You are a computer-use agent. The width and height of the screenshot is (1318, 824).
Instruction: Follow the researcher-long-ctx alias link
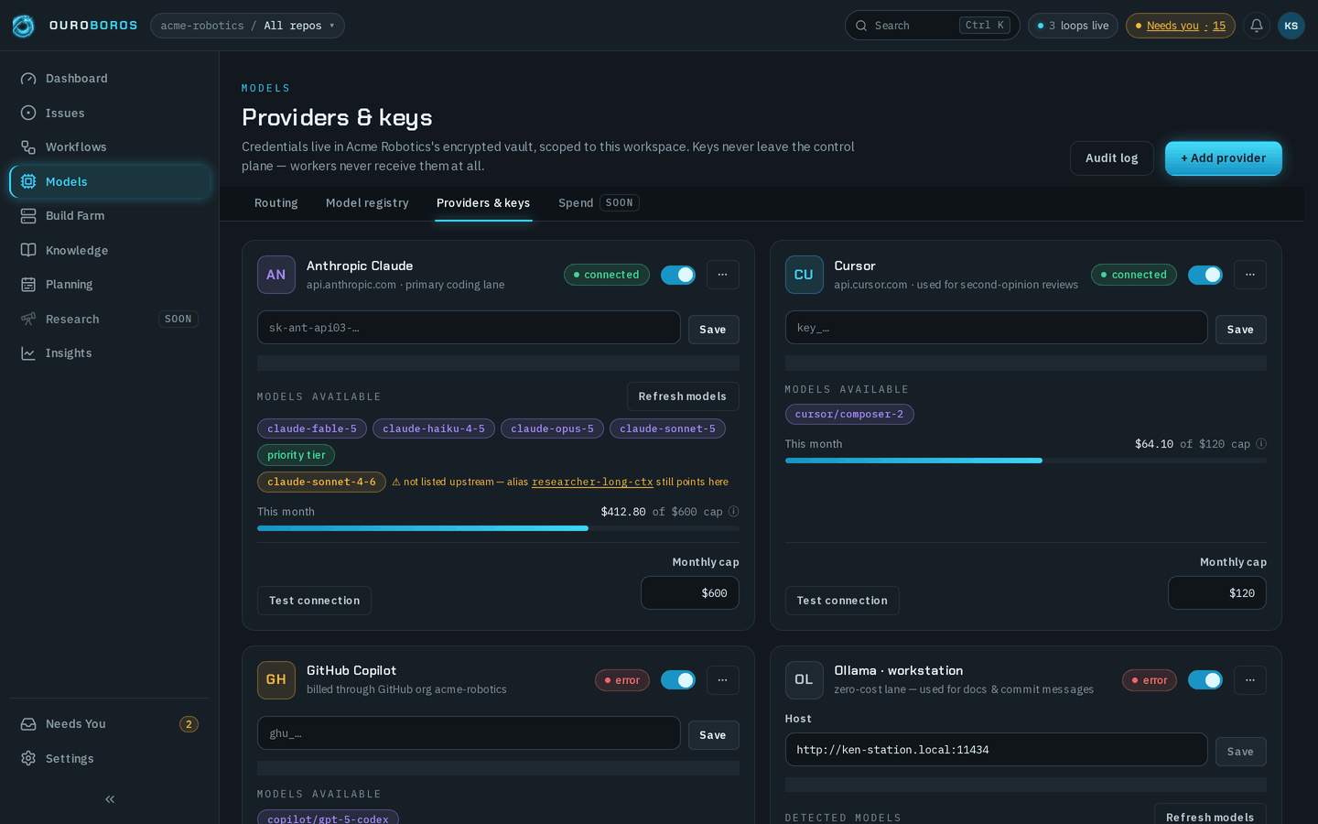coord(592,482)
